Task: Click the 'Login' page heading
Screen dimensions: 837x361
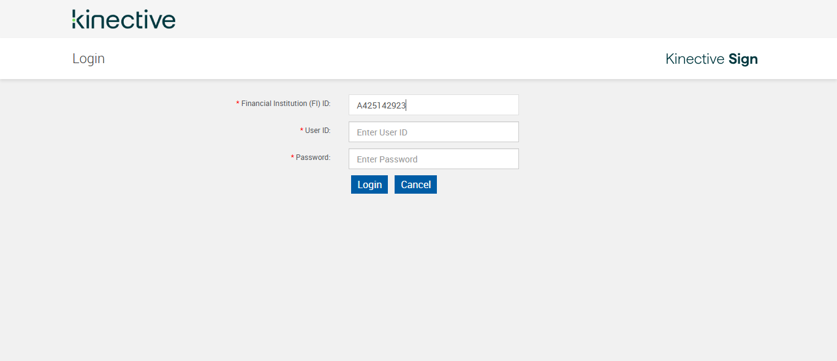Action: click(89, 59)
